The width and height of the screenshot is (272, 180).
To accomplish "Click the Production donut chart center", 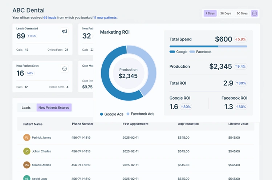I will click(128, 73).
